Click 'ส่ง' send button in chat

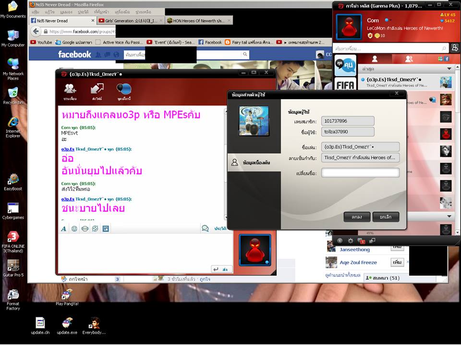point(222,269)
